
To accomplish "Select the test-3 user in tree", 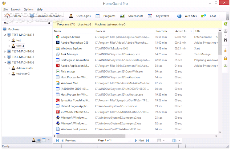I will point(18,46).
